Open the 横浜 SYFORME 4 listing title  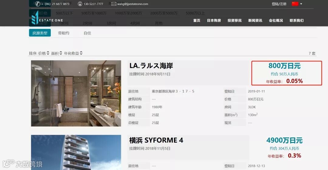[156, 140]
